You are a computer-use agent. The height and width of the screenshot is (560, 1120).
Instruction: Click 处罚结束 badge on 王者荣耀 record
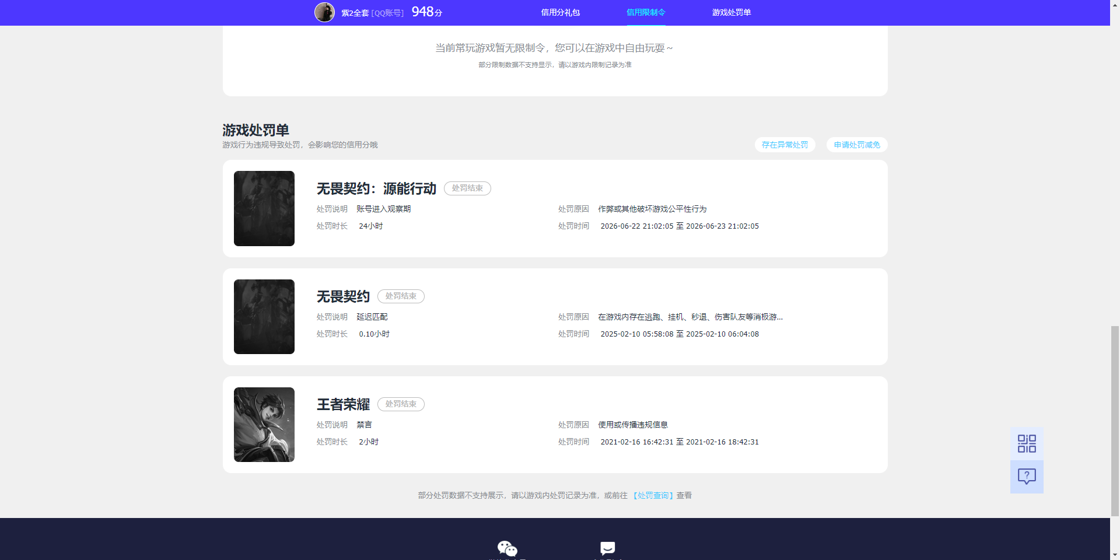point(401,404)
